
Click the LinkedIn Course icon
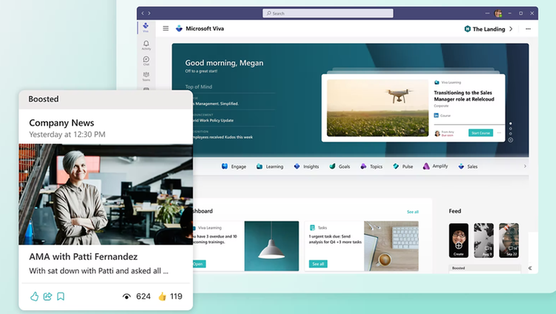pos(436,116)
